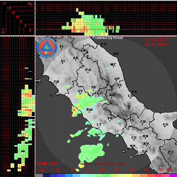The height and width of the screenshot is (177, 177).
Task: Click the LT city label
Action: point(99,125)
